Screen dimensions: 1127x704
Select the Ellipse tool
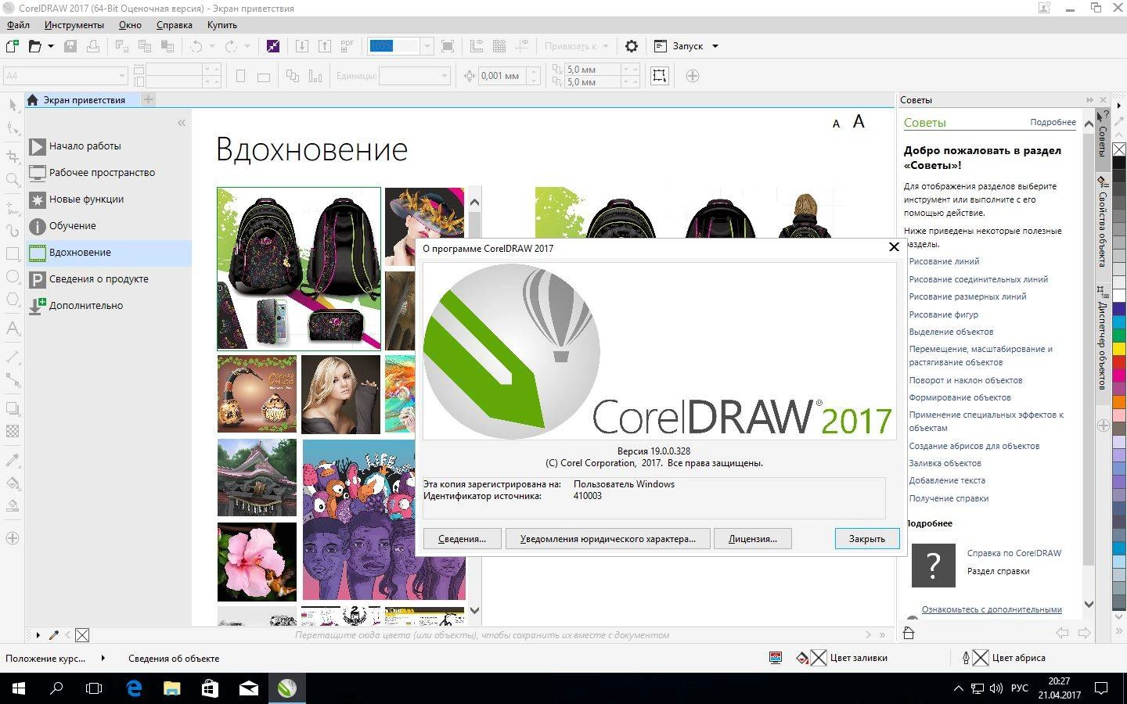click(13, 276)
